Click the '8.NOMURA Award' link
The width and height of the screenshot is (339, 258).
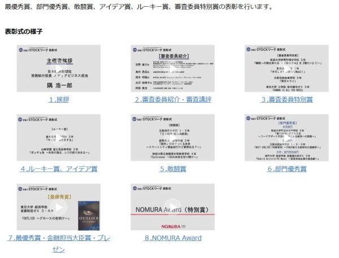point(172,238)
